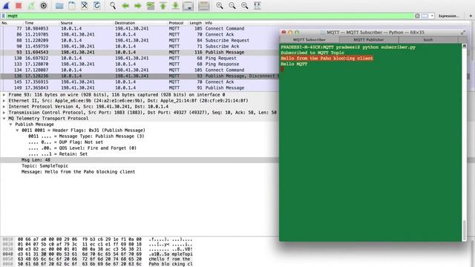Clear the display filter with the X icon

pyautogui.click(x=417, y=16)
